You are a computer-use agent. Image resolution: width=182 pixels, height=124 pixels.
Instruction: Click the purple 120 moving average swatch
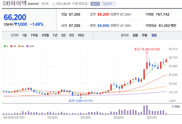(28, 46)
